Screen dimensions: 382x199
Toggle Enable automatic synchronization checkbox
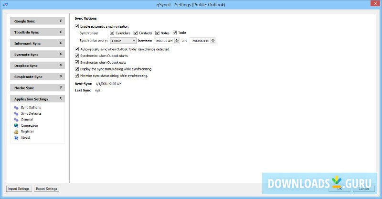(77, 26)
